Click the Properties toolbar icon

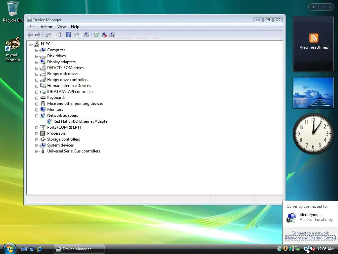[58, 35]
